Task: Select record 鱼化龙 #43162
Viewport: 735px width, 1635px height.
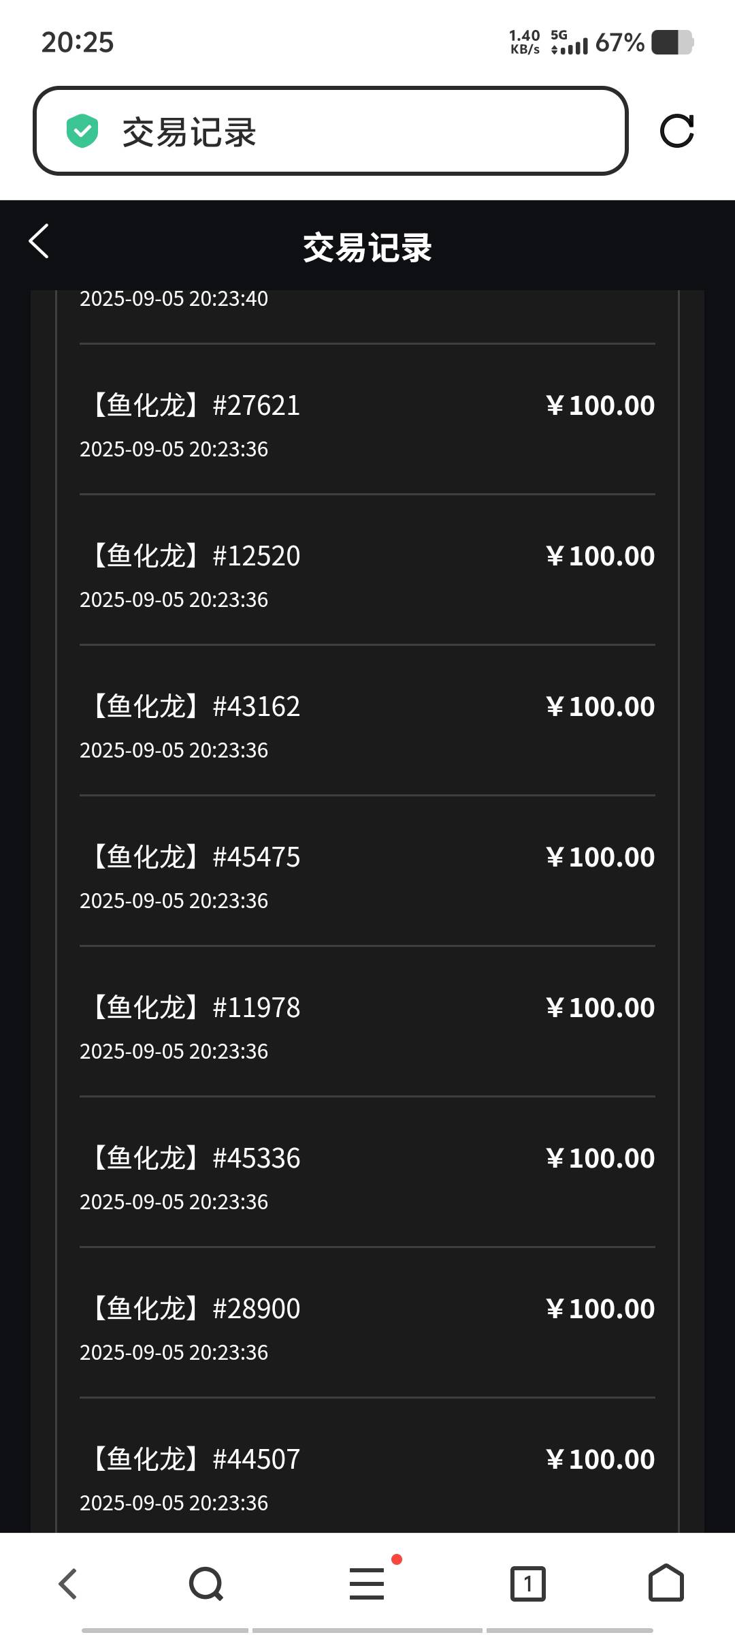Action: (x=367, y=720)
